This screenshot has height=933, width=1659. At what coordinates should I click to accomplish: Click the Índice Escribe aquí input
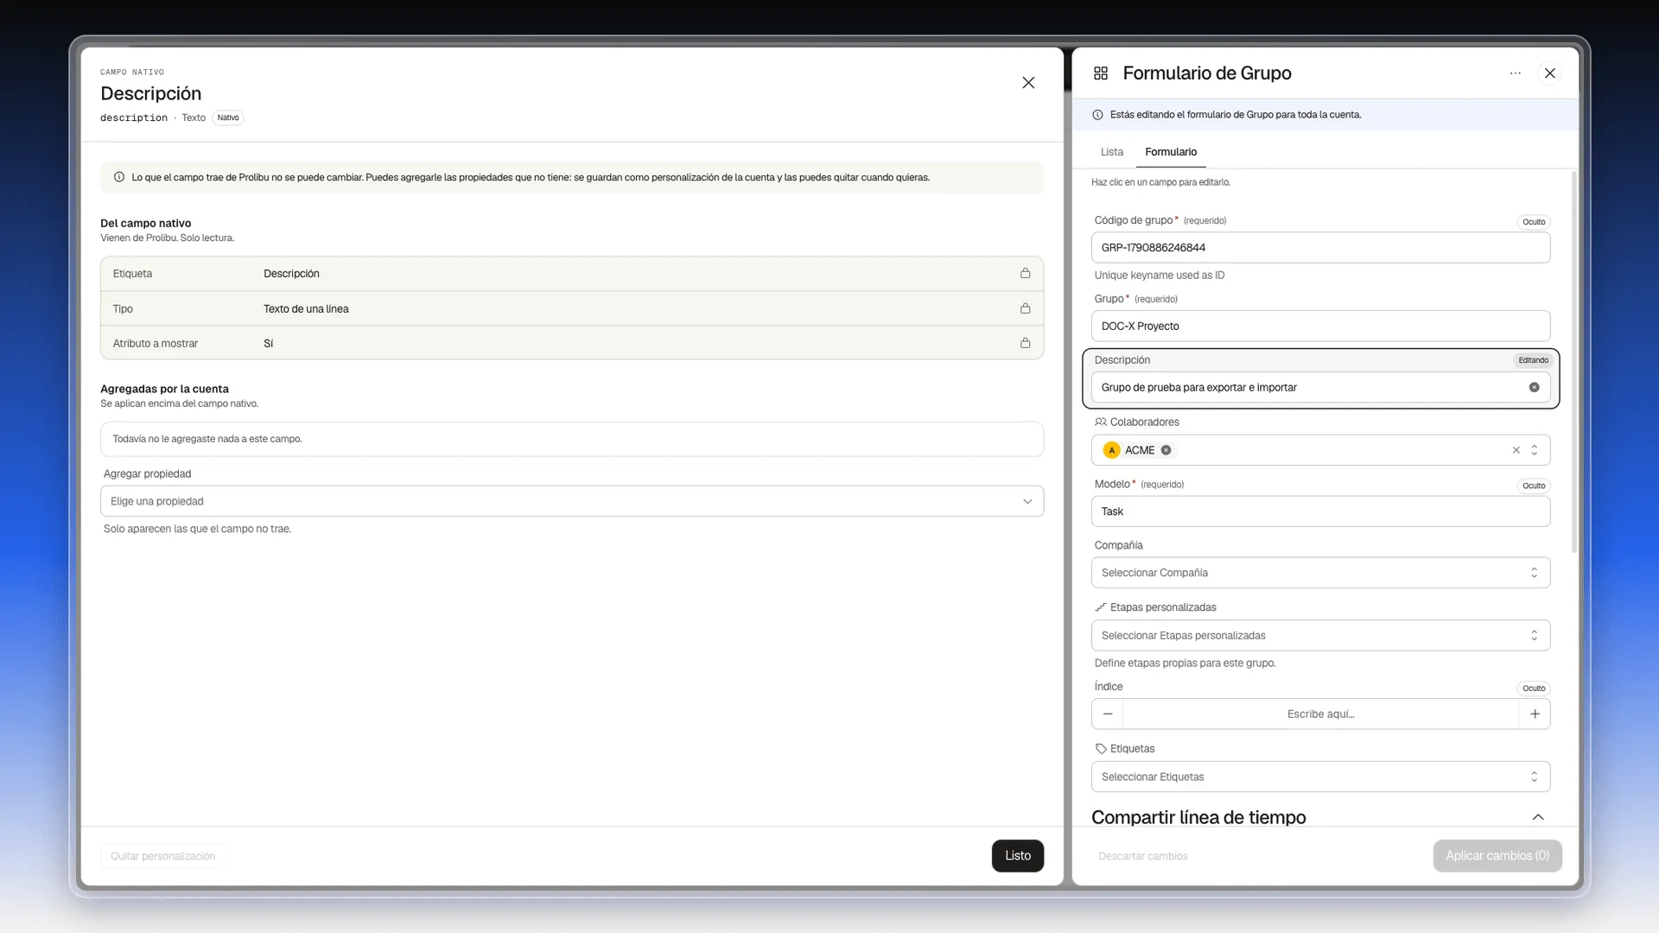(1320, 714)
